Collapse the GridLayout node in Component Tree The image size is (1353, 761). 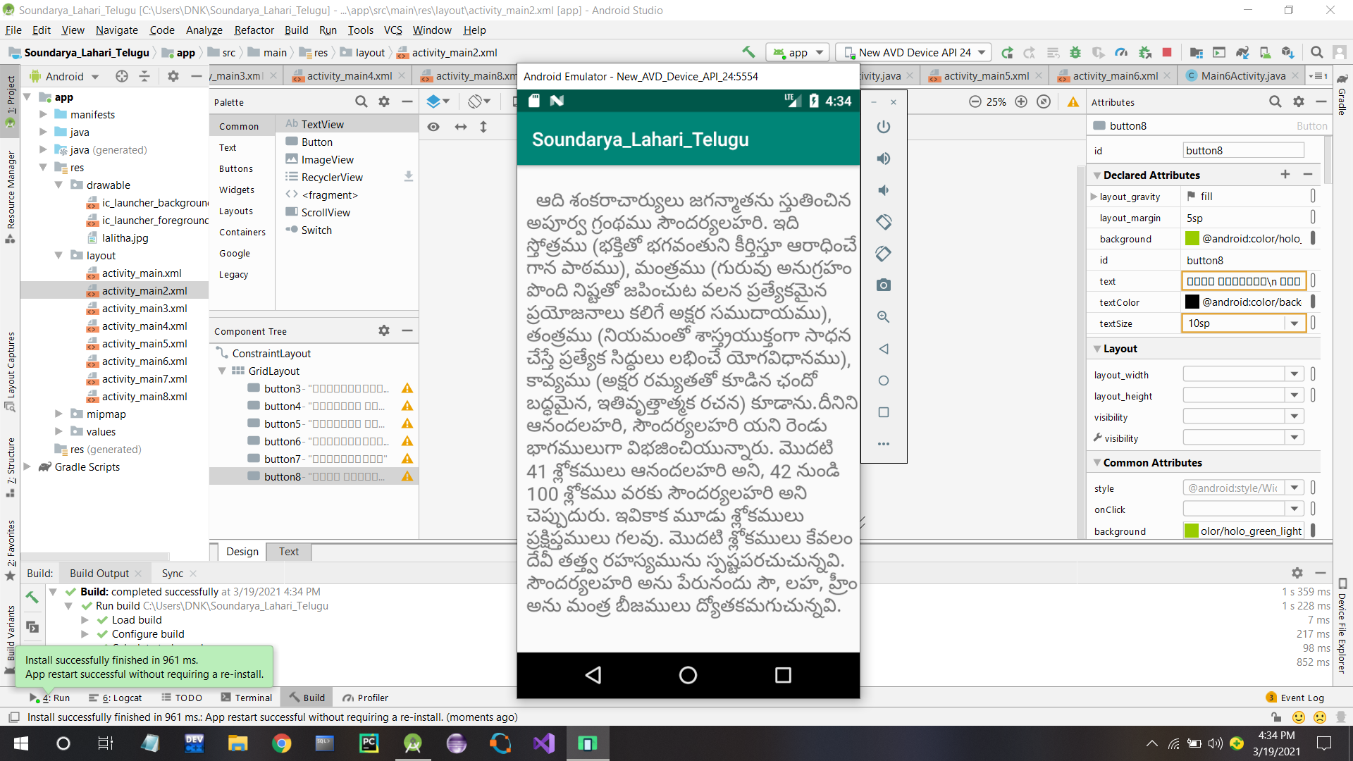pyautogui.click(x=222, y=371)
